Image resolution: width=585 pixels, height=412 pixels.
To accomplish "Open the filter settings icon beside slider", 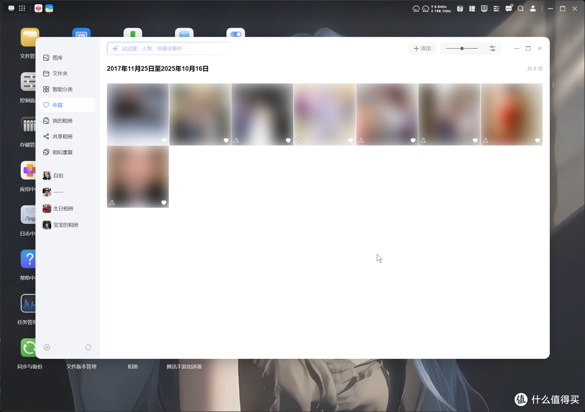I will pyautogui.click(x=492, y=49).
